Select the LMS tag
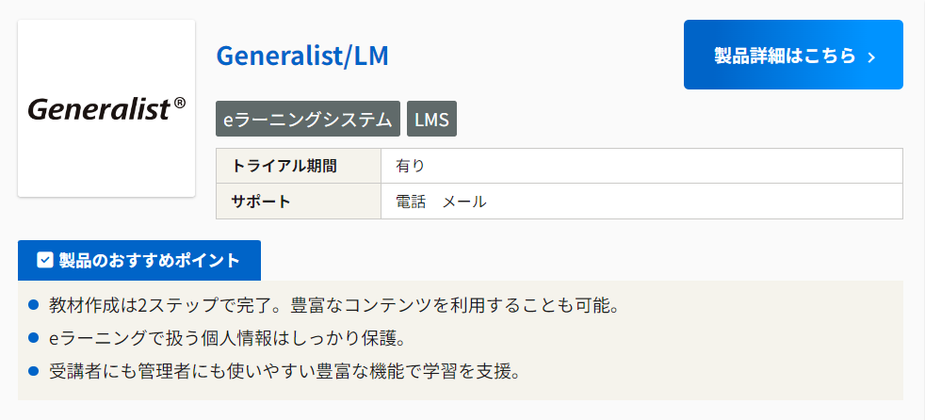 [431, 119]
